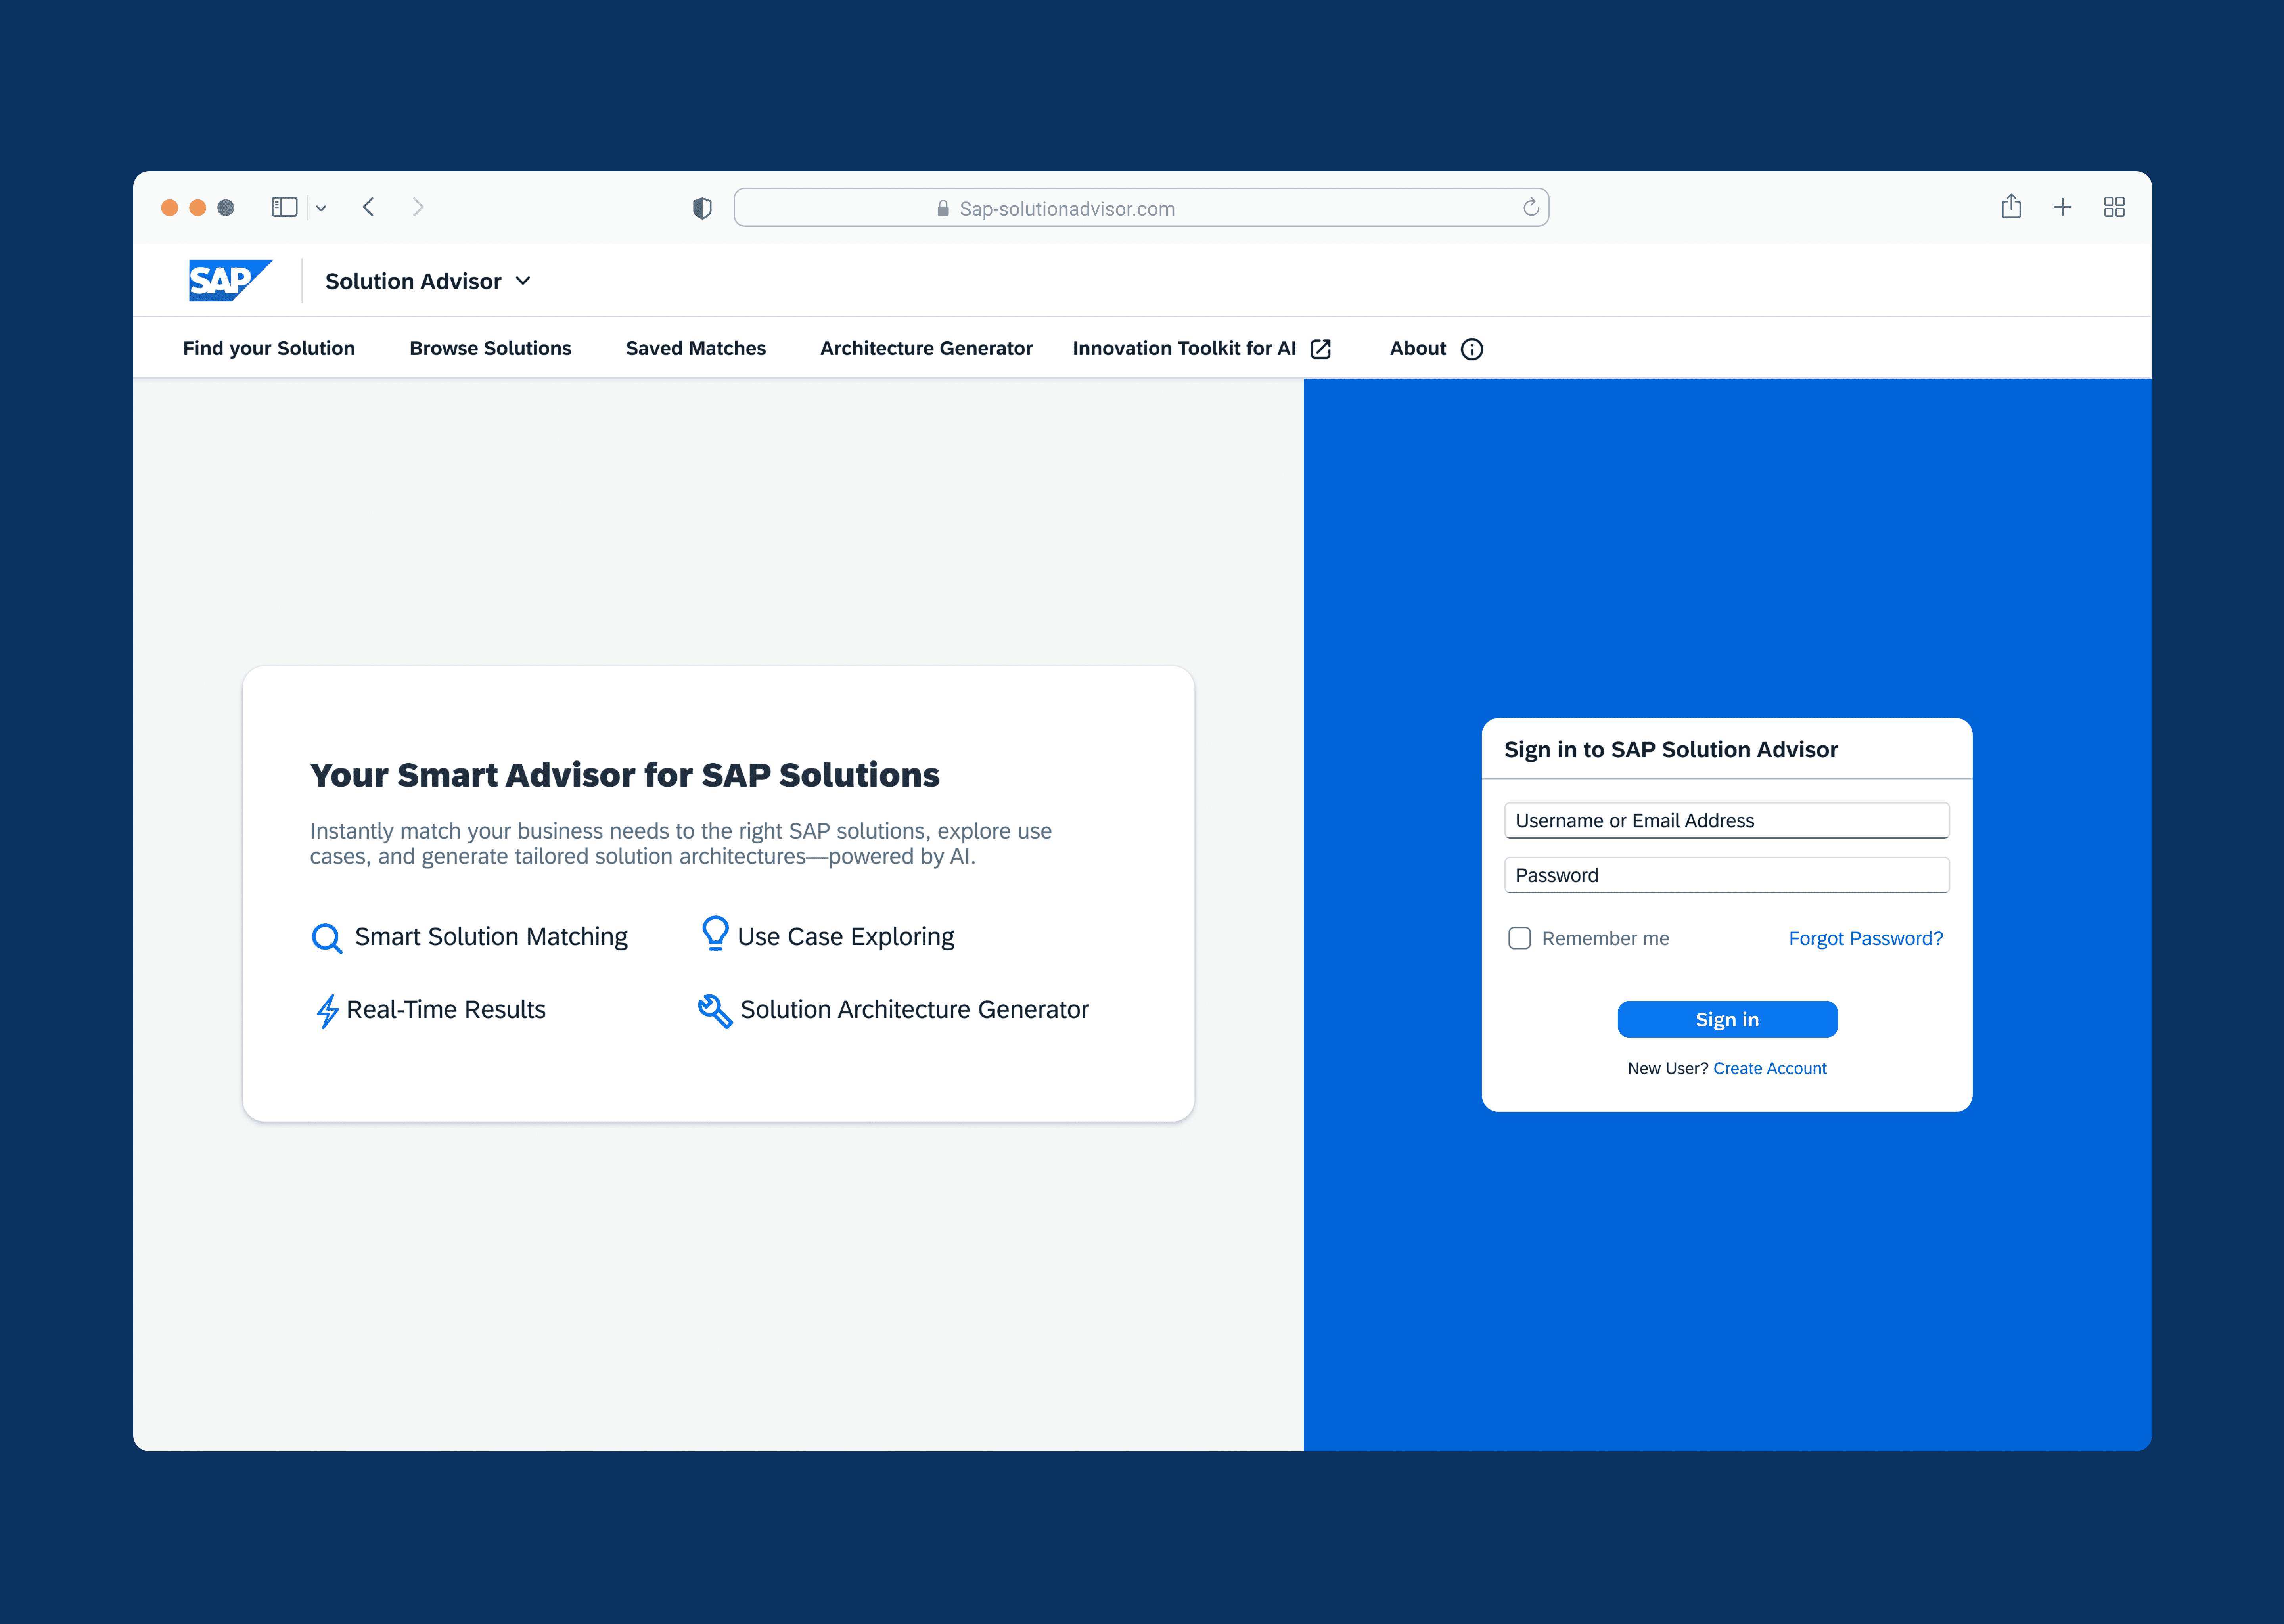Screen dimensions: 2284x1624
Task: Click the SAP logo
Action: [229, 281]
